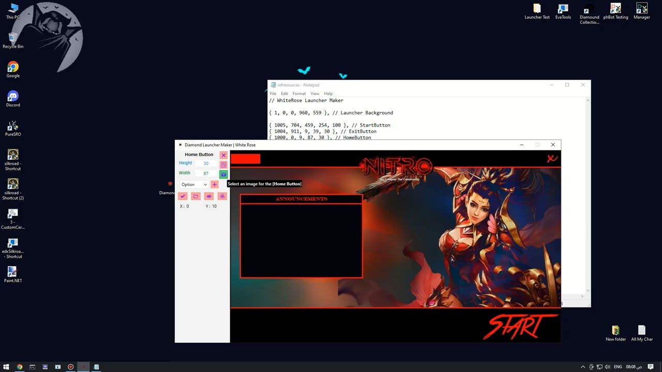Select the 'silkroad - Shortcut' desktop icon
662x372 pixels.
click(x=13, y=160)
